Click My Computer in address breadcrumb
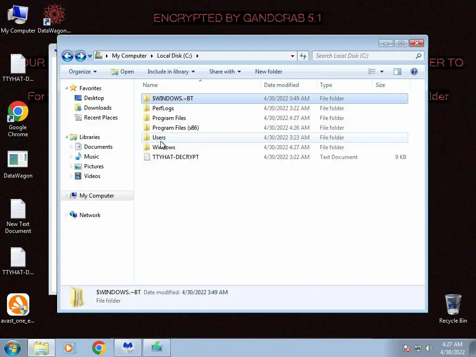Screen dimensions: 476x357 pyautogui.click(x=129, y=56)
